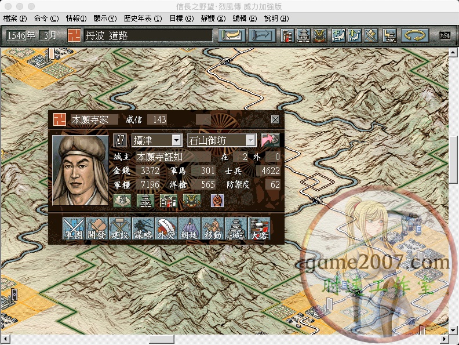
Task: Open daimyo list icon in top toolbar
Action: click(287, 36)
